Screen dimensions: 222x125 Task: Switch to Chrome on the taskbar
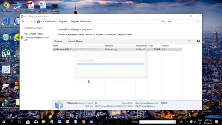click(84, 122)
